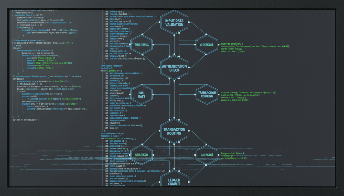The image size is (344, 196).
Task: Click the vertical connector line below Authentication Check
Action: point(174,100)
